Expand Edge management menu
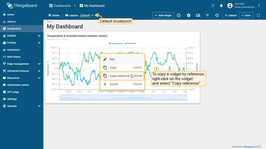266x149 pixels. 22,64
